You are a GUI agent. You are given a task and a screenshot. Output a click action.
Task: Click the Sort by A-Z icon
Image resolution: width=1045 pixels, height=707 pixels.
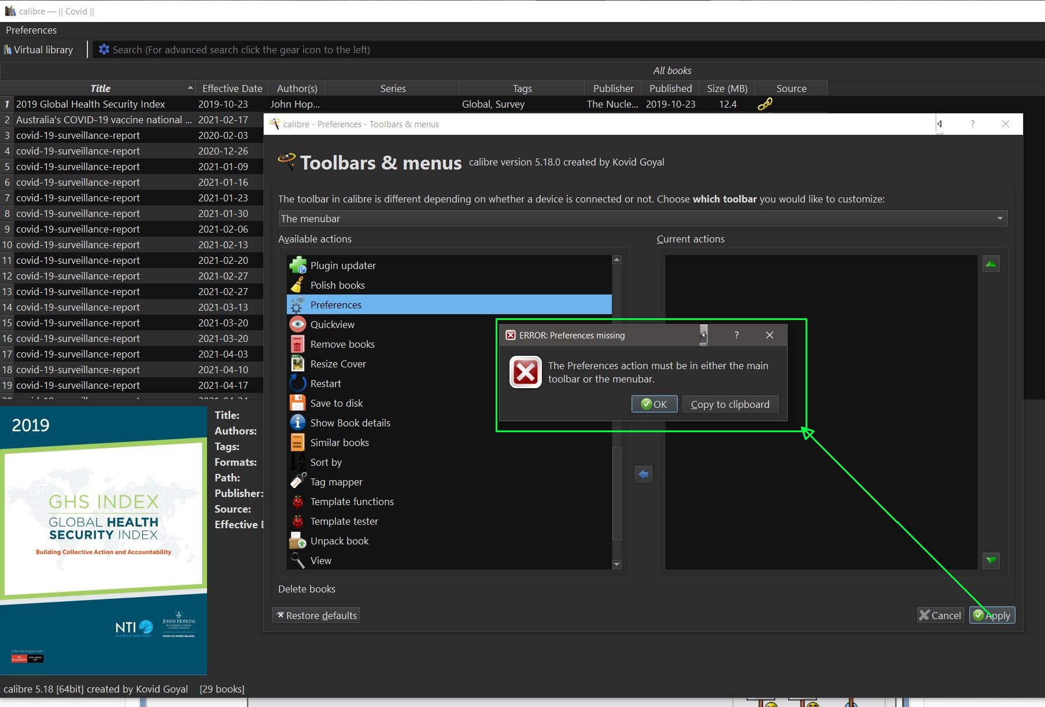(x=298, y=462)
